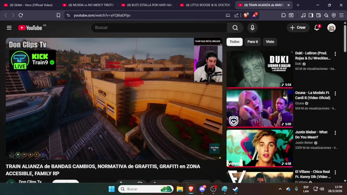Toggle the browser sidebar panel
The height and width of the screenshot is (195, 347).
point(311,15)
